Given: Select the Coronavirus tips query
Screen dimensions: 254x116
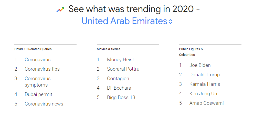Looking at the screenshot, I should click(42, 69).
